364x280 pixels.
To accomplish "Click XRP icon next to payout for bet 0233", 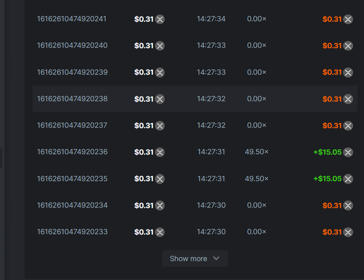I will [x=348, y=232].
